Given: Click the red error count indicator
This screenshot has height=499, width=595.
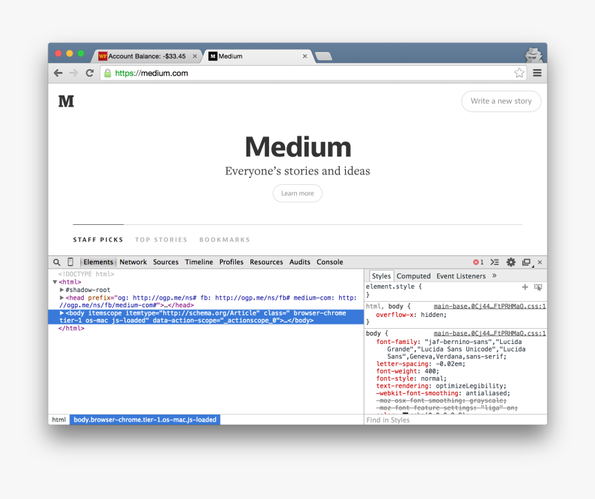Looking at the screenshot, I should pos(478,262).
